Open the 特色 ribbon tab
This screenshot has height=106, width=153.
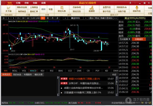tap(10, 3)
